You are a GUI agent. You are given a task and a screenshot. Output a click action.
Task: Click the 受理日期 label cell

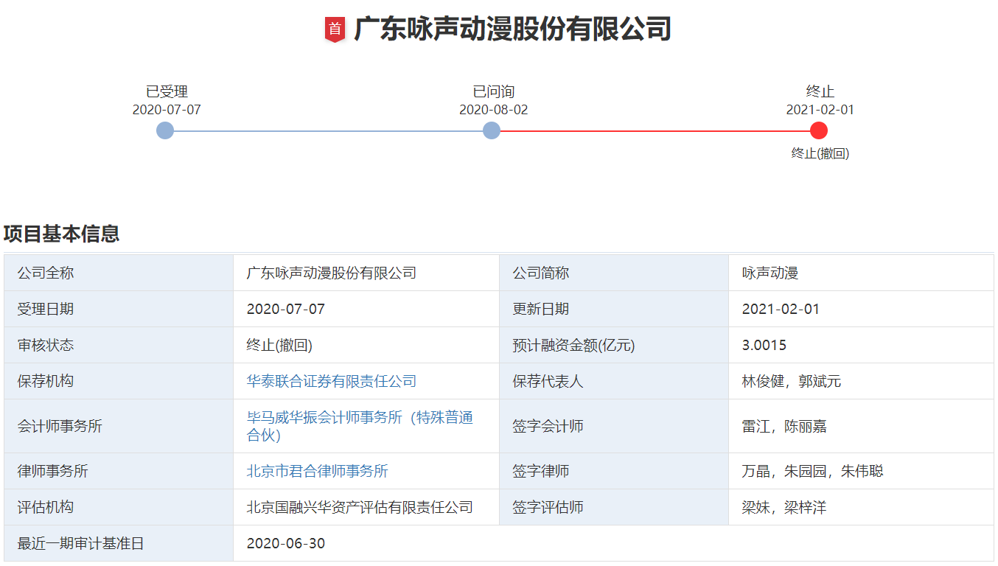point(119,309)
